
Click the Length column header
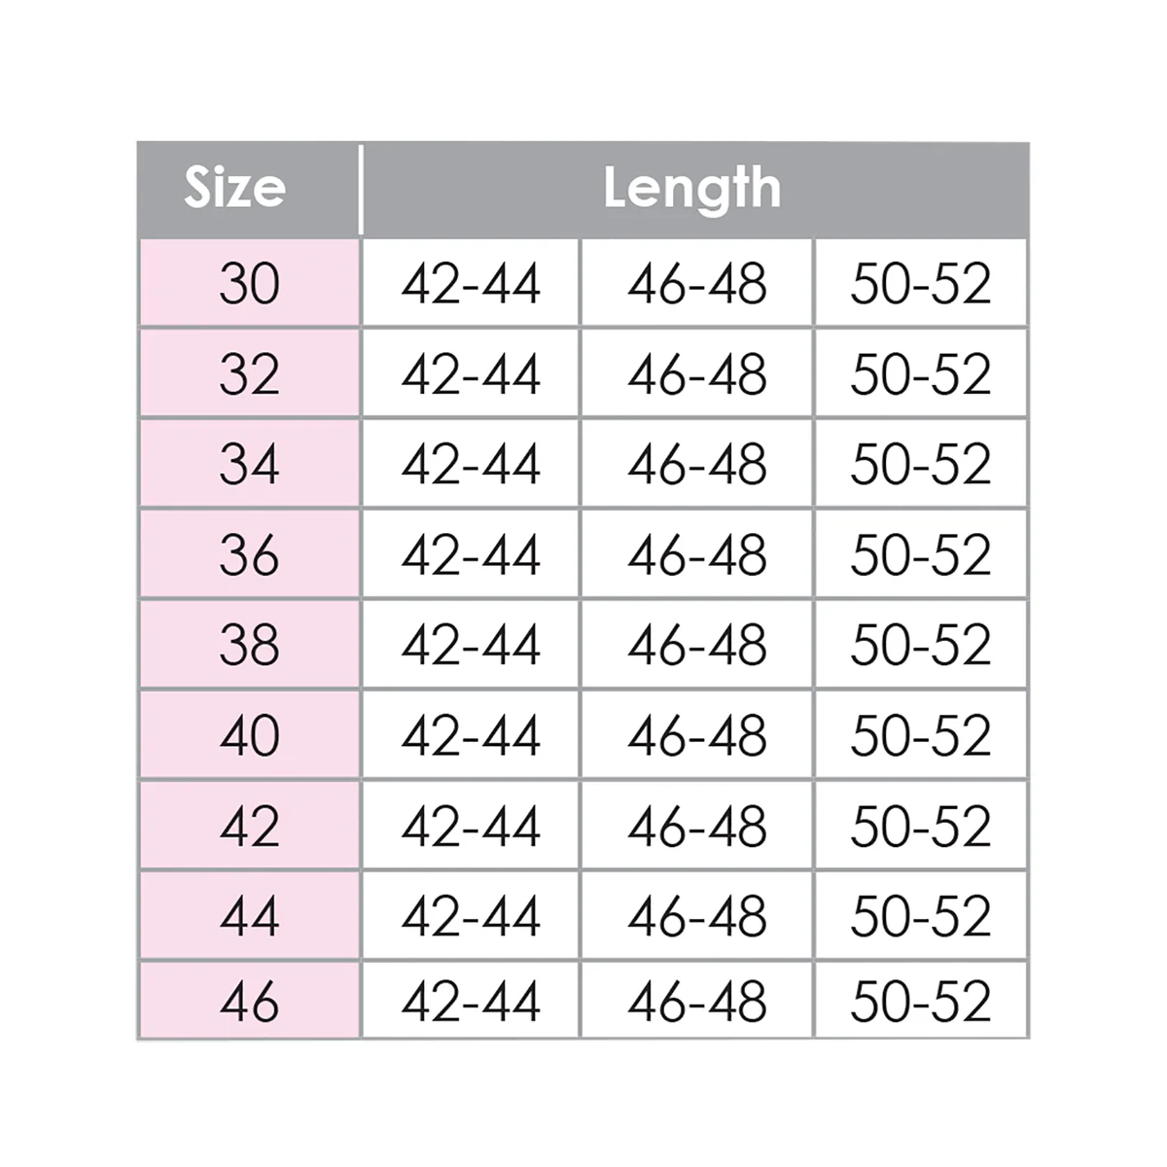694,189
